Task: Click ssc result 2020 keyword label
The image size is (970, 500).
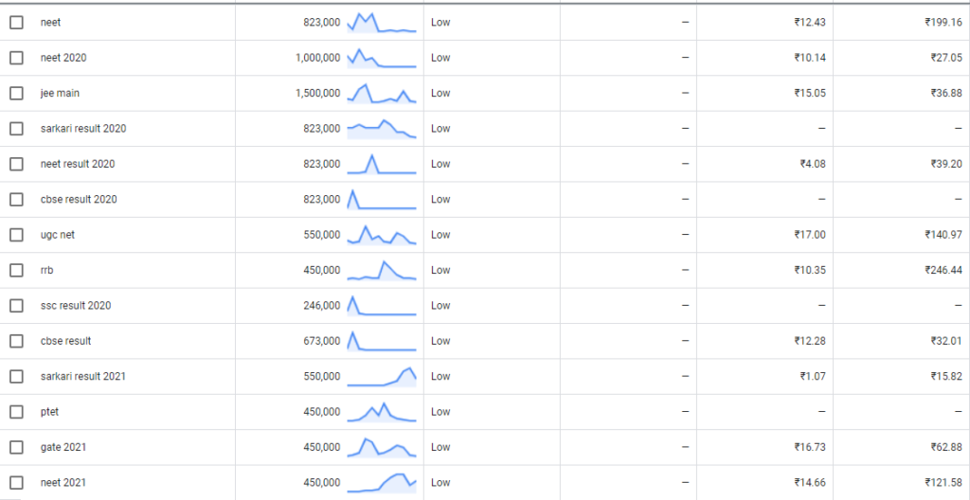Action: coord(76,306)
